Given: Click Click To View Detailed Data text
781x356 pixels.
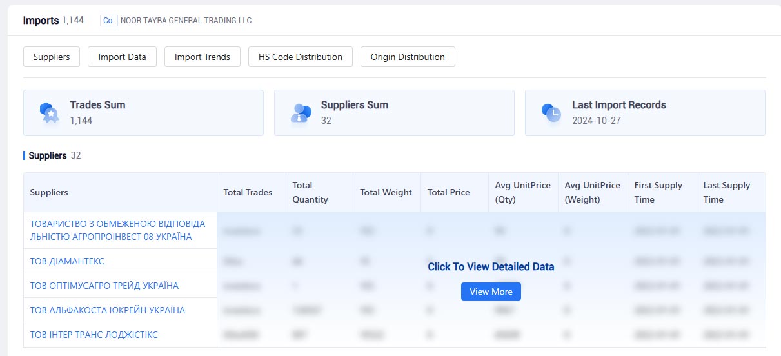Looking at the screenshot, I should pos(491,266).
